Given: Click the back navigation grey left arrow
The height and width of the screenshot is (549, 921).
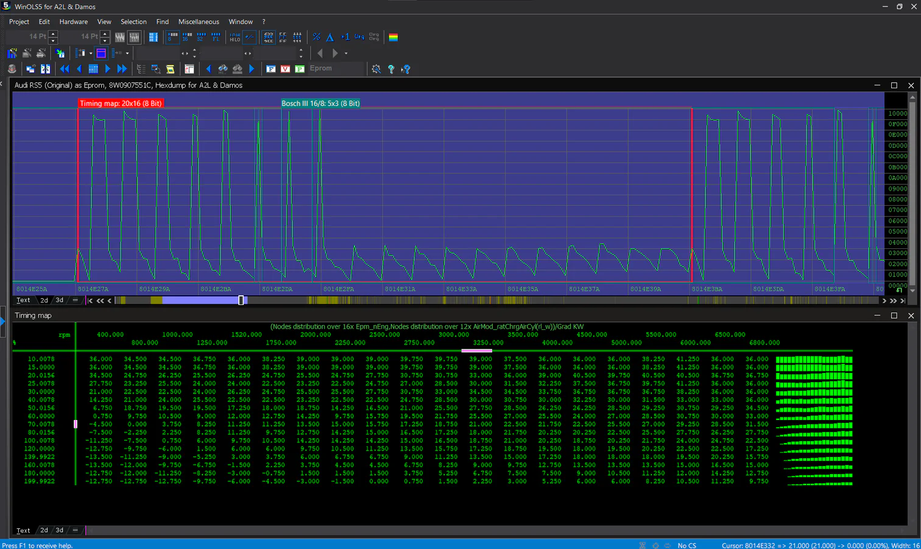Looking at the screenshot, I should click(320, 53).
